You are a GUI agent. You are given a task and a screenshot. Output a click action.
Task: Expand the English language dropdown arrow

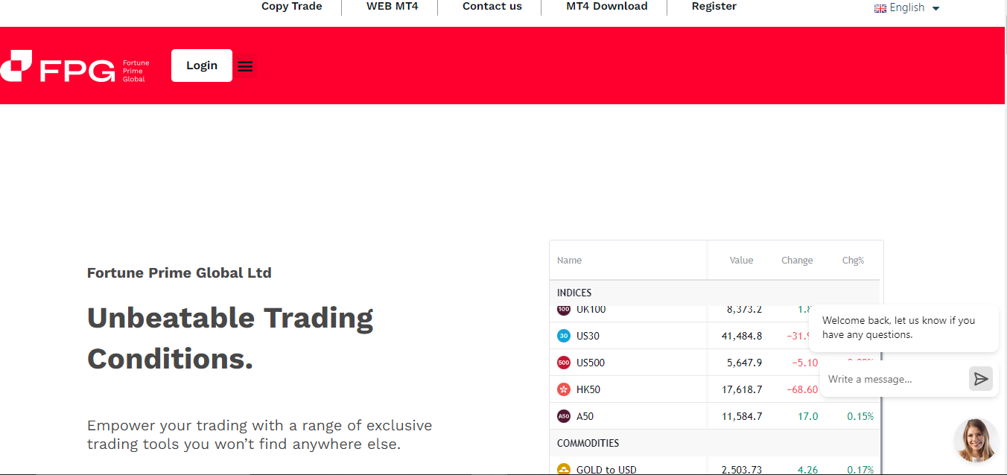(936, 8)
